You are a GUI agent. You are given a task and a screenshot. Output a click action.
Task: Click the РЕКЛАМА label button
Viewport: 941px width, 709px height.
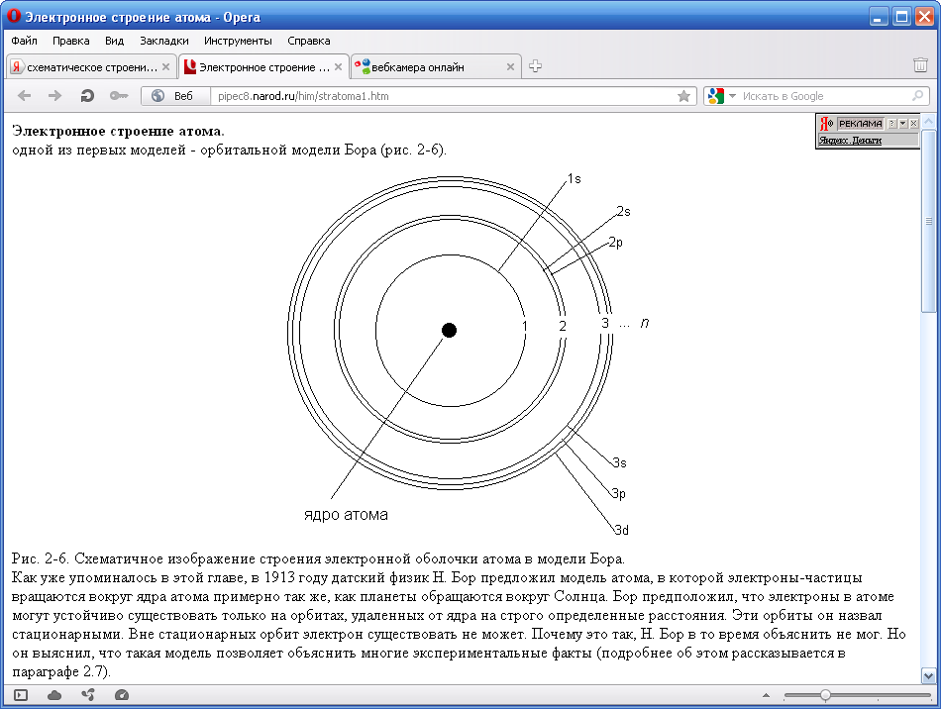tap(861, 124)
